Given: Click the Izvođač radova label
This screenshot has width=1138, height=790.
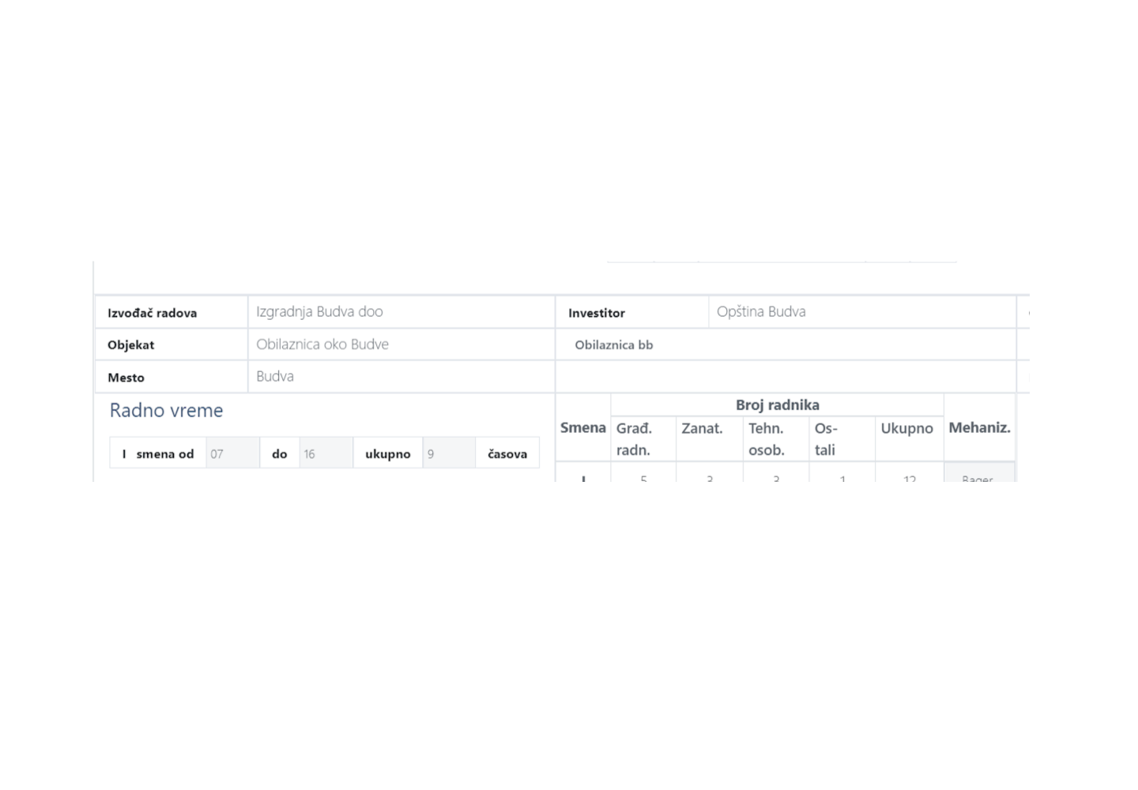Looking at the screenshot, I should (x=153, y=313).
